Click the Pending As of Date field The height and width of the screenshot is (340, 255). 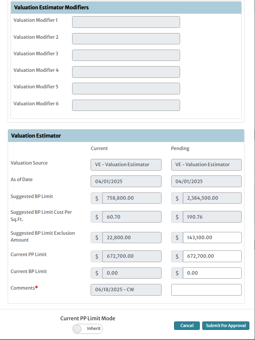click(206, 181)
